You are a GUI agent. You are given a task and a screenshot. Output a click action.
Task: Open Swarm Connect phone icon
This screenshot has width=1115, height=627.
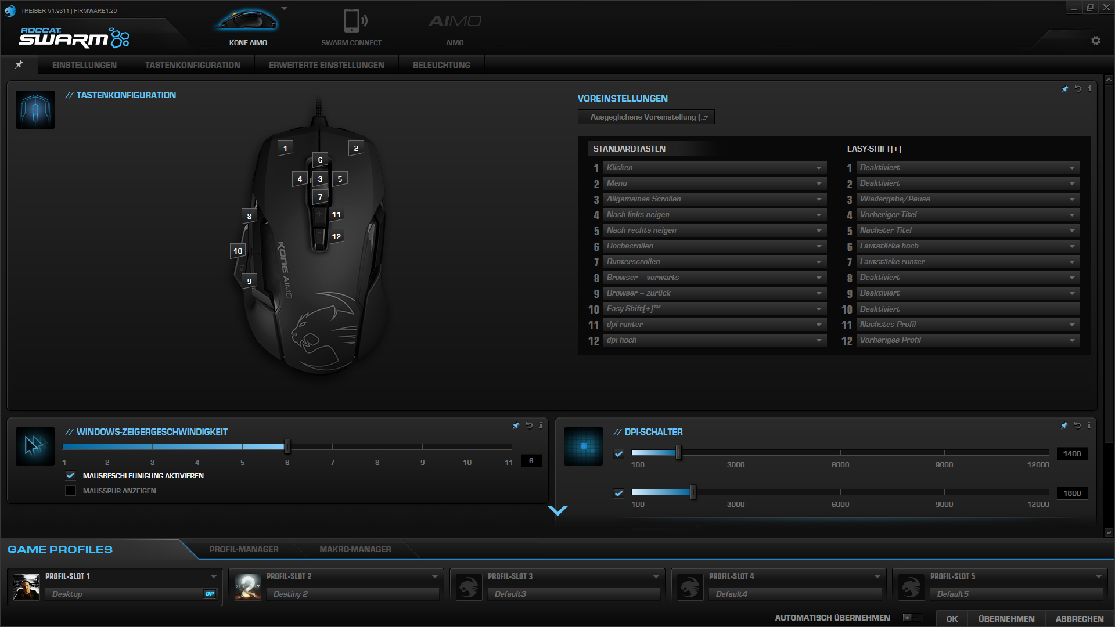click(x=355, y=20)
